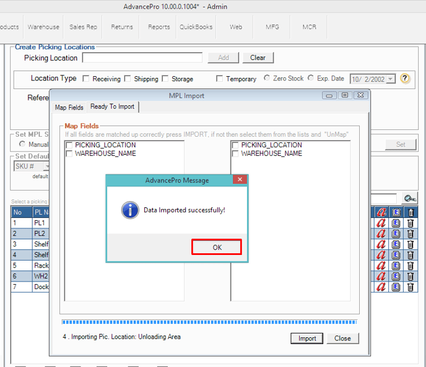Switch to the Map Fields tab
This screenshot has width=426, height=367.
(69, 107)
